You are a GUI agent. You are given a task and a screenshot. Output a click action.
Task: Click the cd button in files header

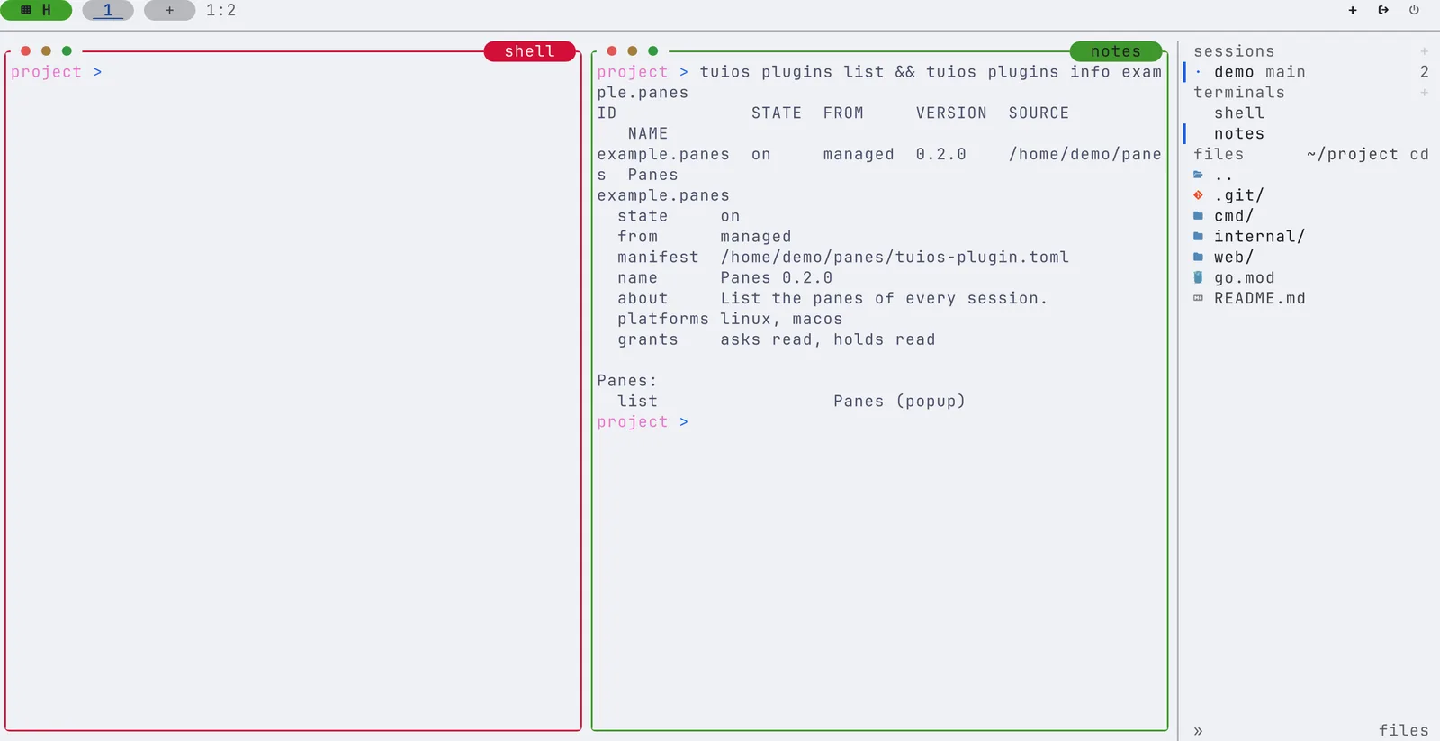1419,155
